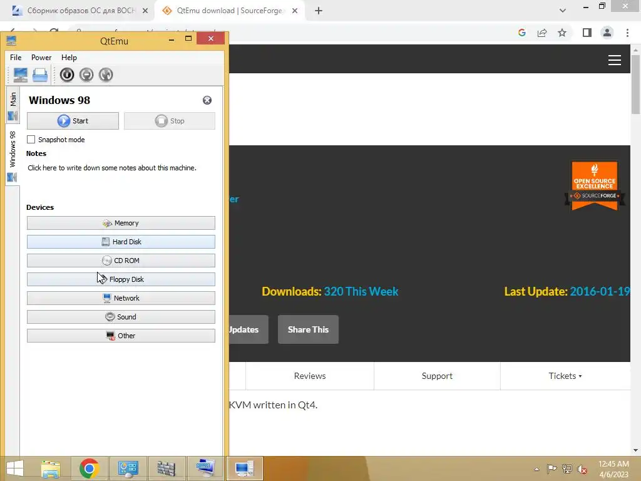Open Google Chrome from the taskbar

point(89,468)
